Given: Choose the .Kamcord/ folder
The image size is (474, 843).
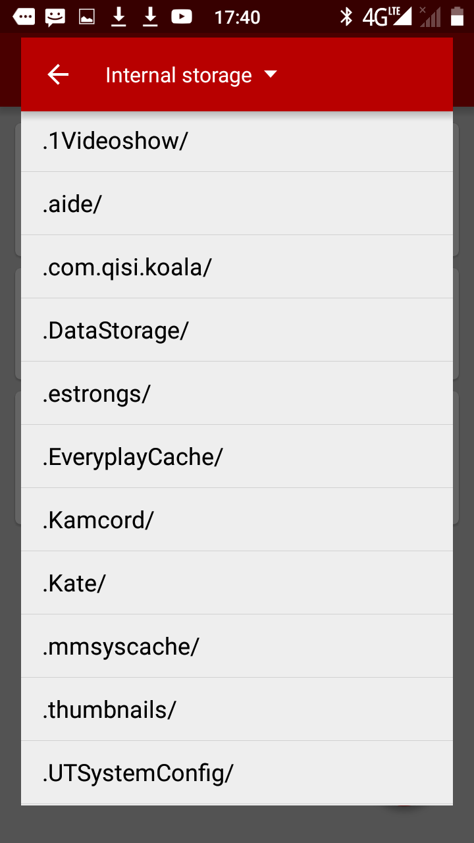Looking at the screenshot, I should coord(237,520).
